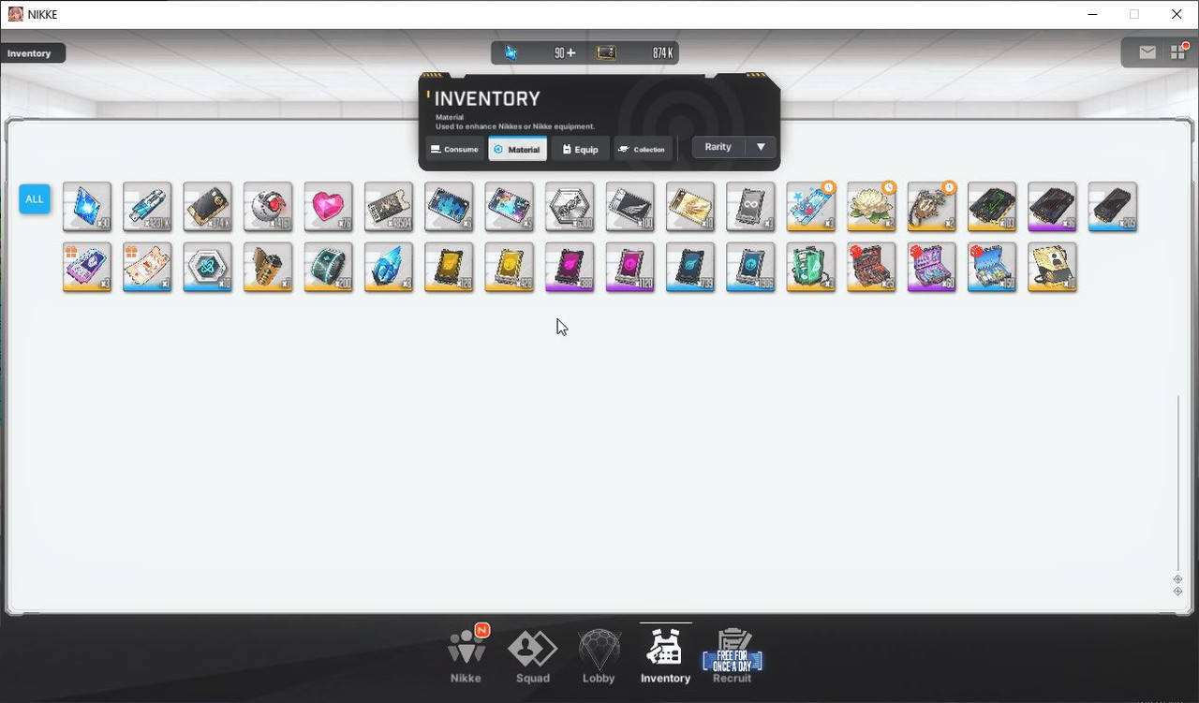Switch to the Consume tab
Image resolution: width=1199 pixels, height=703 pixels.
[x=454, y=149]
